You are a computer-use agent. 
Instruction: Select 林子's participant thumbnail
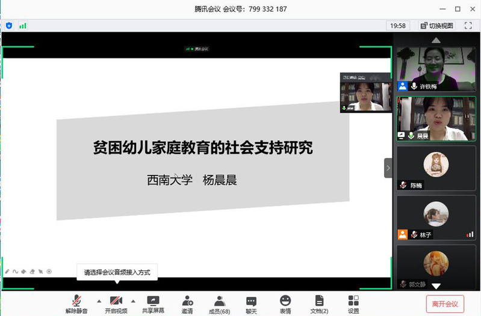(436, 217)
